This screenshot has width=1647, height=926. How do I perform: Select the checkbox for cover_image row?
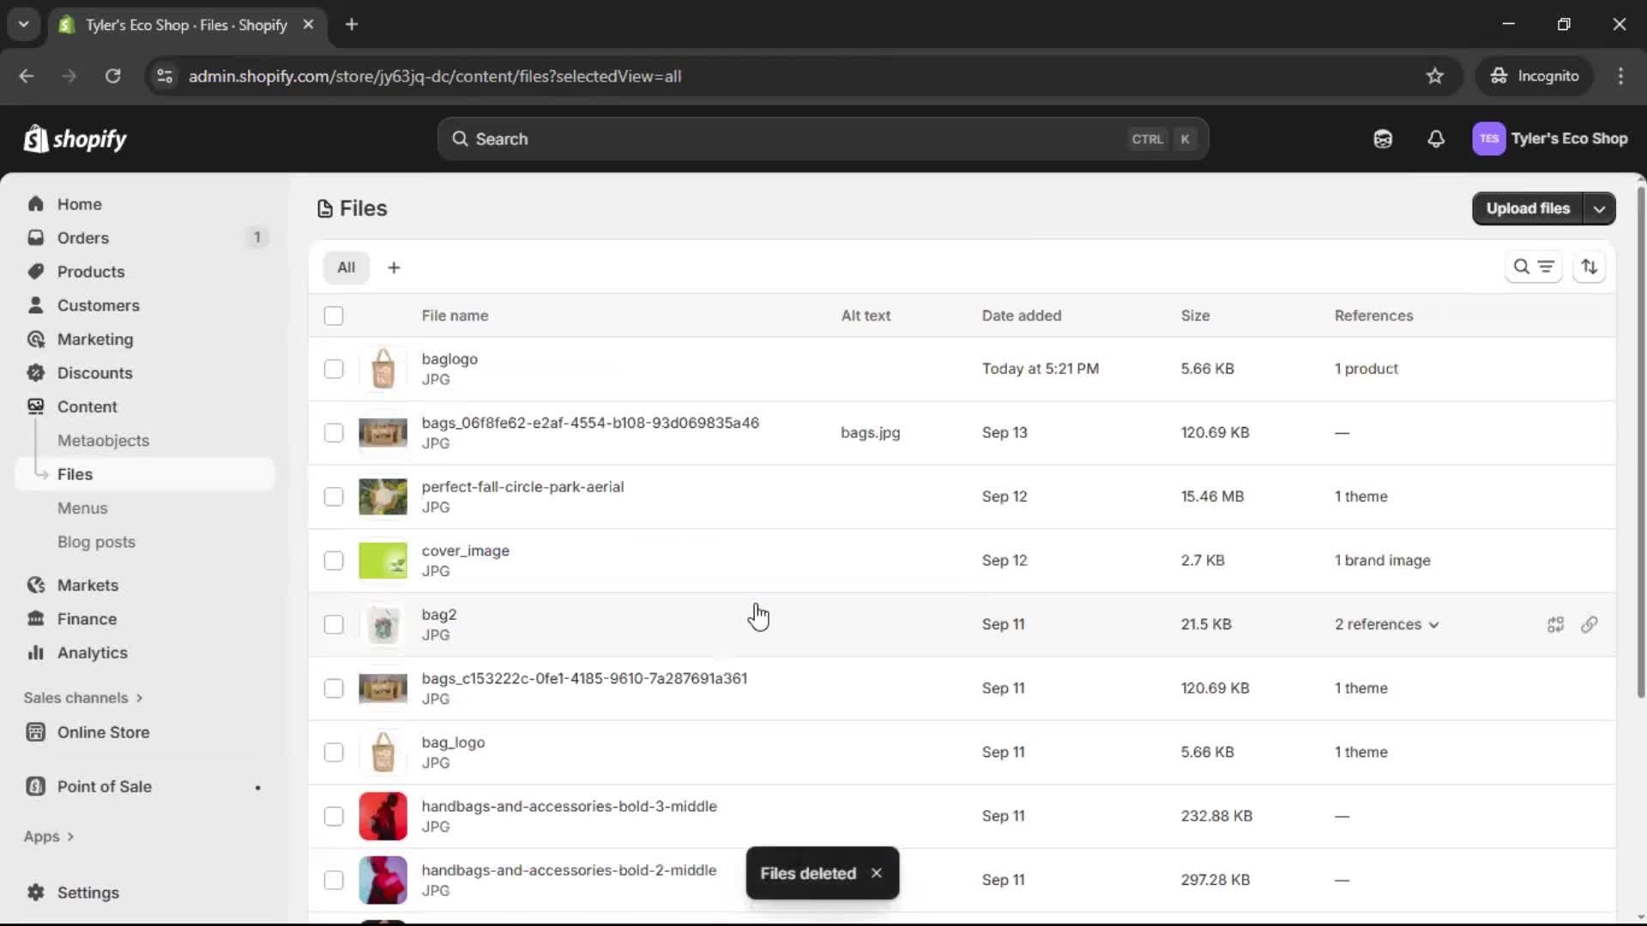coord(334,560)
